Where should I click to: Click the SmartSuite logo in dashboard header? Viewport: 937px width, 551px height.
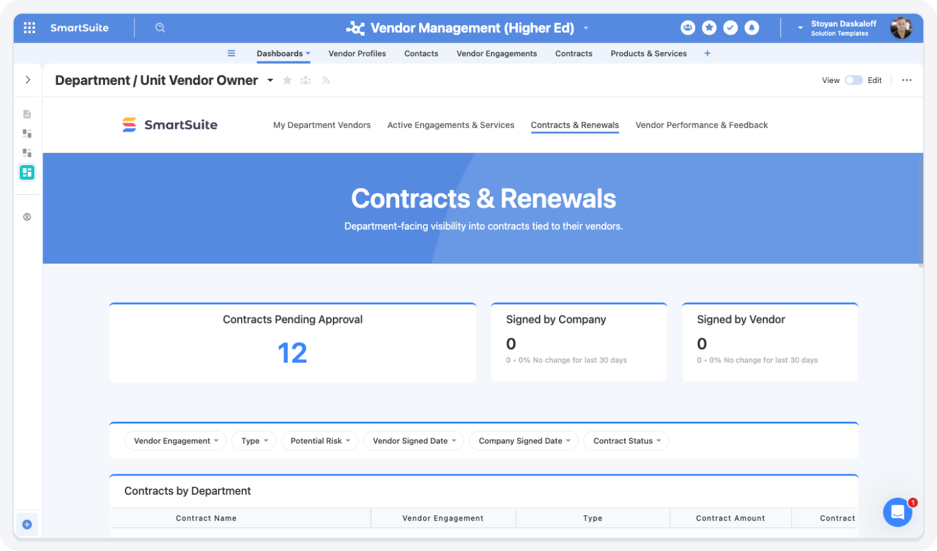click(170, 125)
